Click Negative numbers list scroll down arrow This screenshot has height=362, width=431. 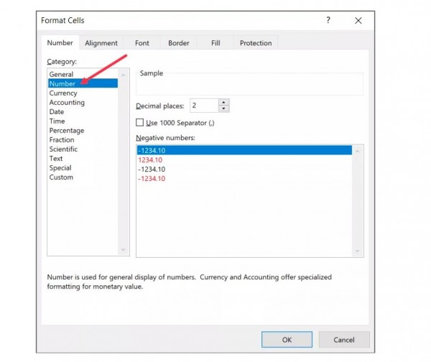(357, 251)
